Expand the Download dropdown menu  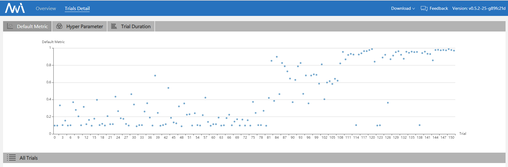[401, 9]
